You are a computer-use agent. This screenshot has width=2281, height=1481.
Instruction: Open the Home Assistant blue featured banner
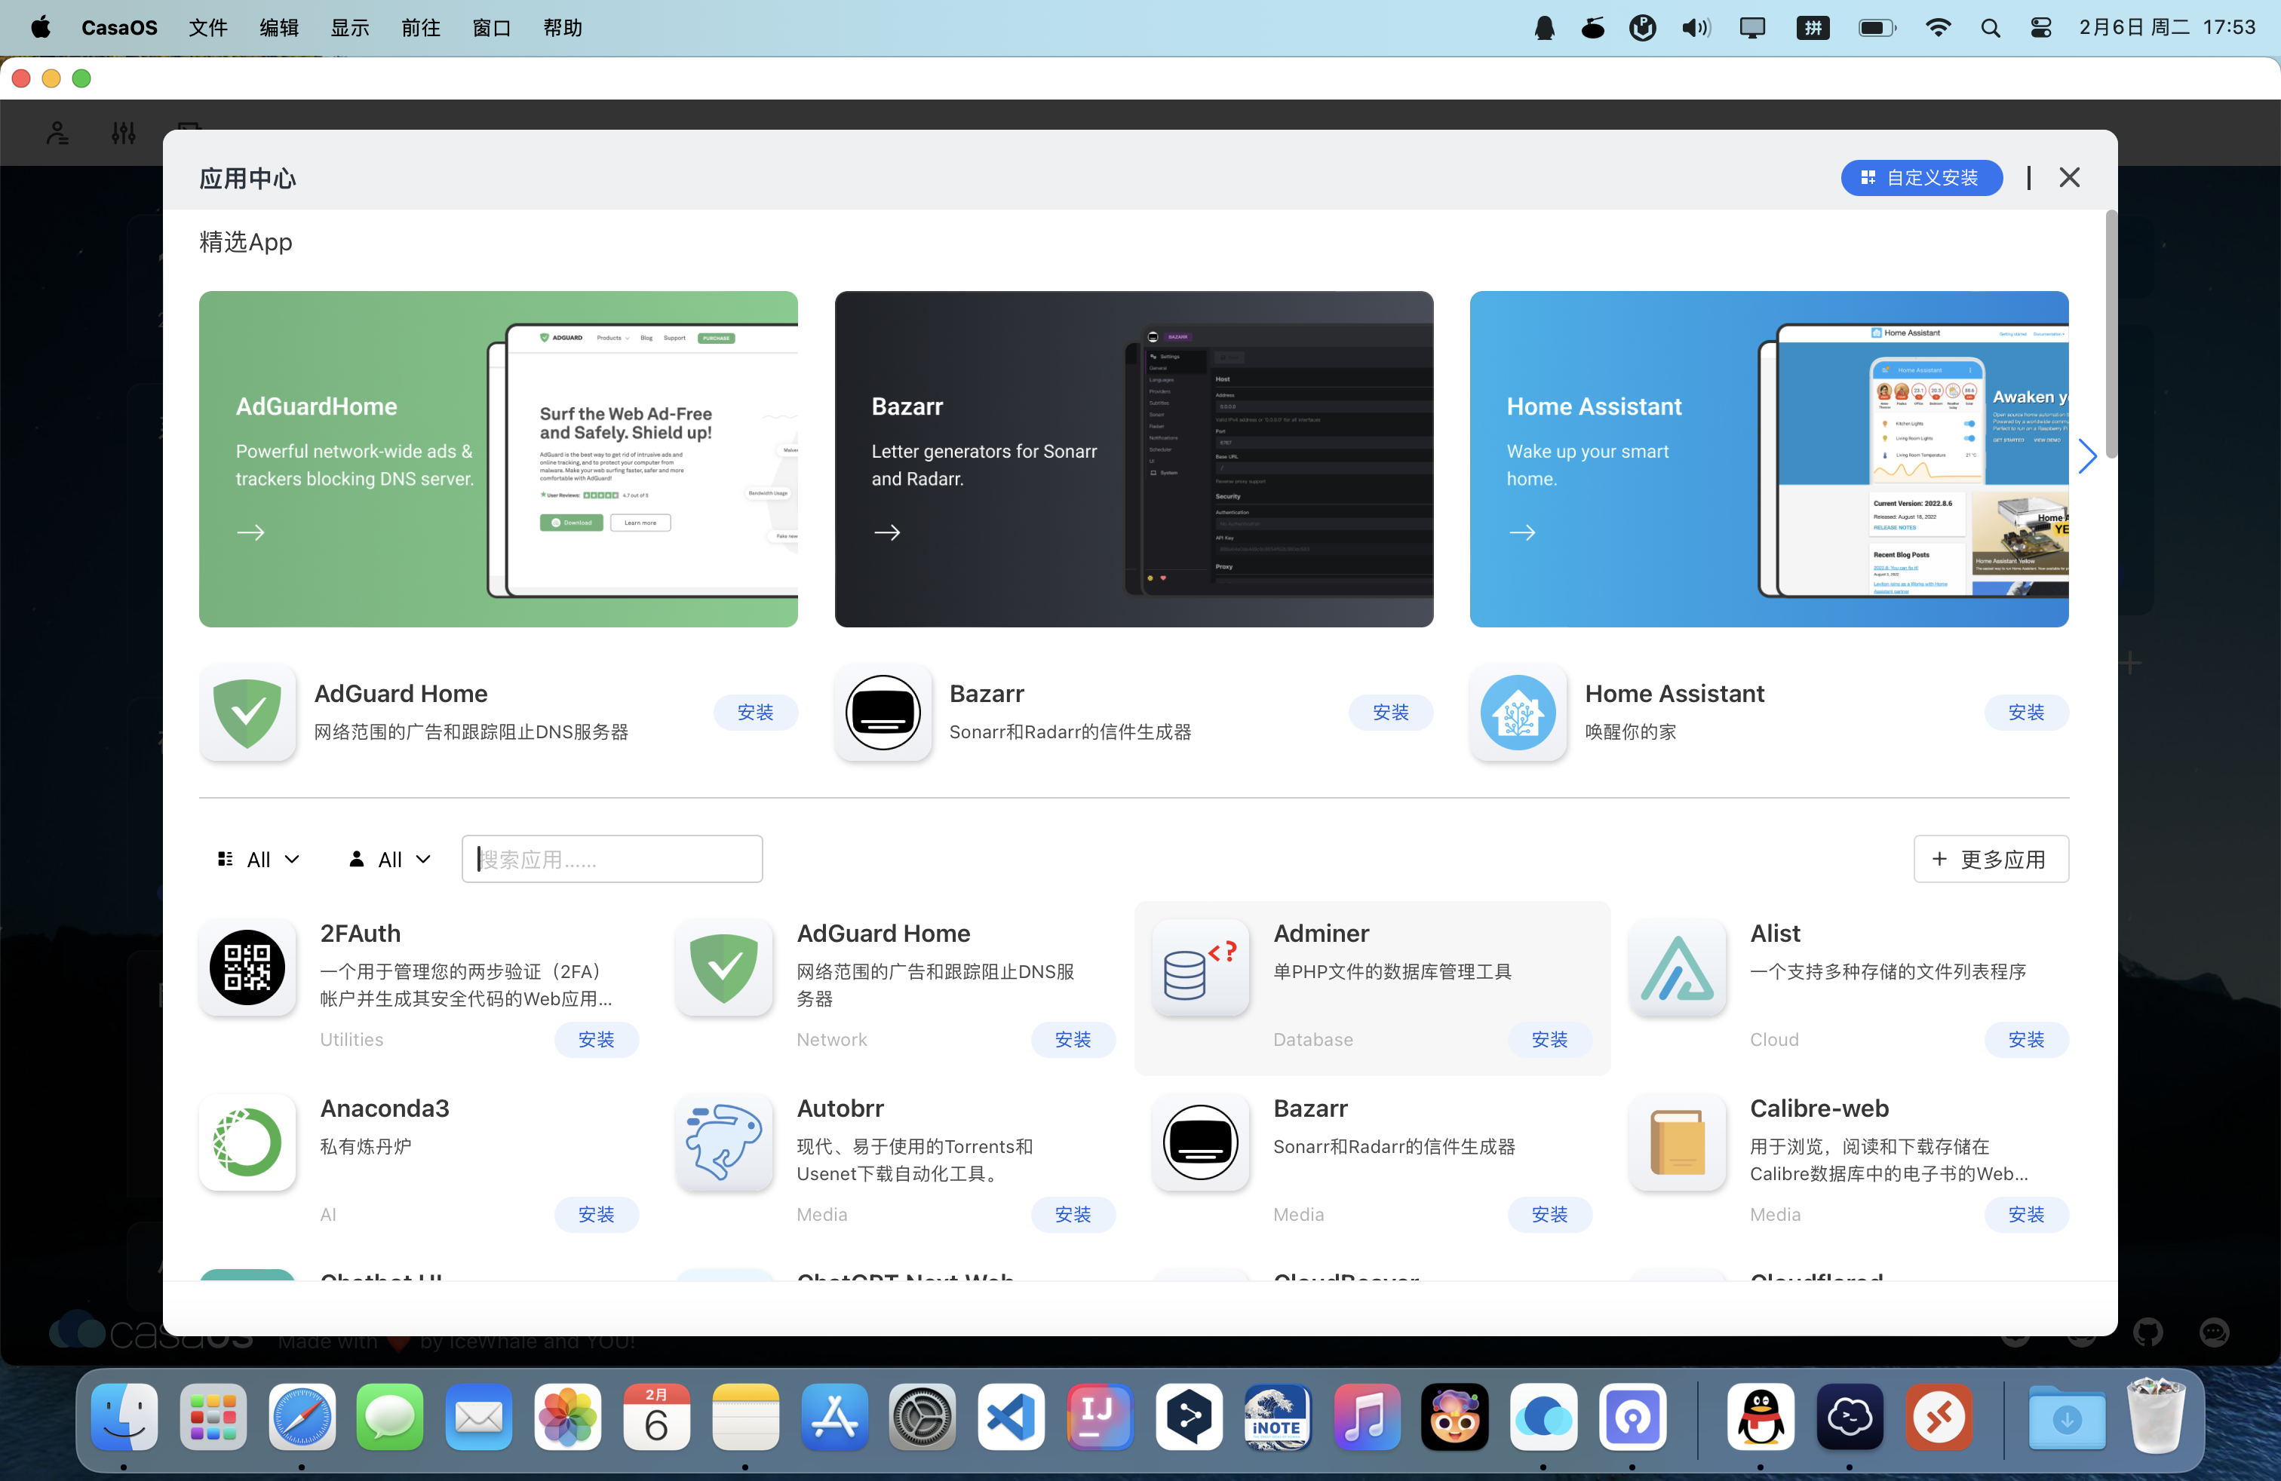point(1770,459)
